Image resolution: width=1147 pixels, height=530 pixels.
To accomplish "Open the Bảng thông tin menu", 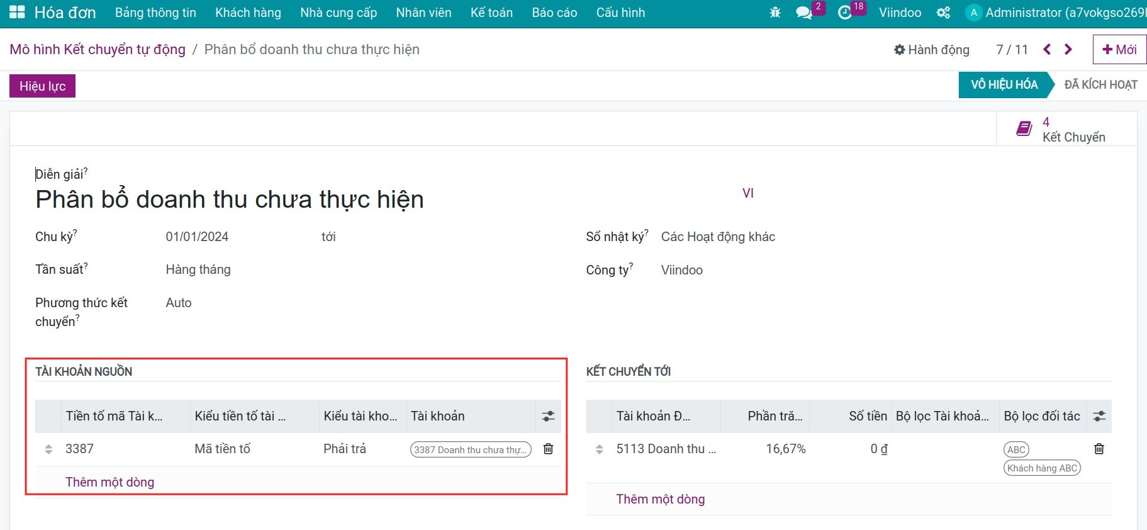I will click(155, 13).
